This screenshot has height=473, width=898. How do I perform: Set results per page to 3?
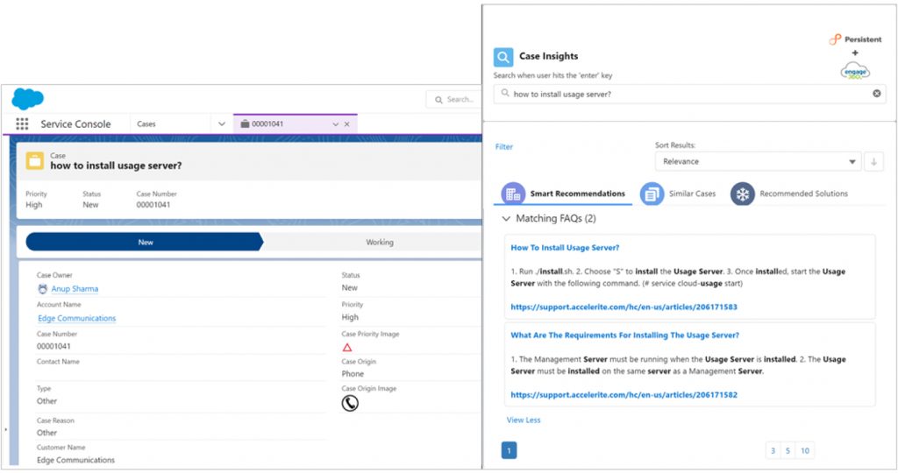pyautogui.click(x=773, y=451)
